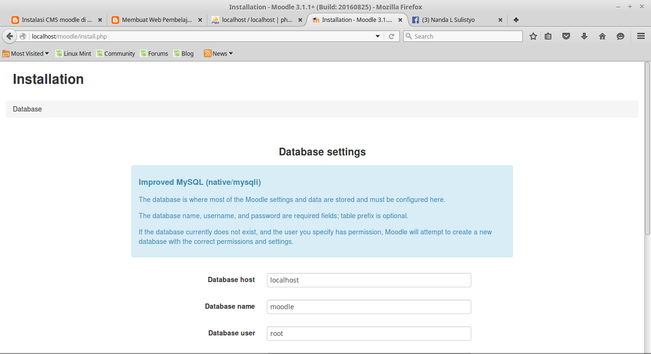Open the URL history dropdown arrow
The image size is (651, 354).
377,36
